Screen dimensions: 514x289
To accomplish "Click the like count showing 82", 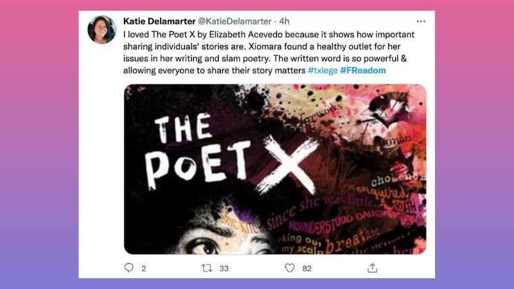I will click(306, 268).
